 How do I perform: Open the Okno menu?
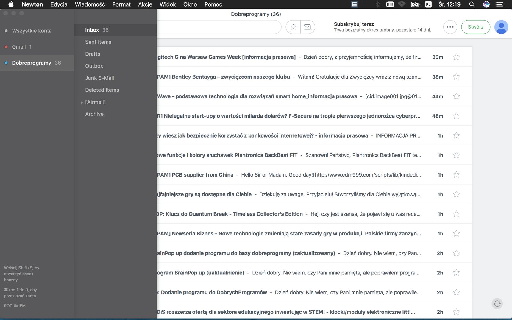(x=190, y=4)
